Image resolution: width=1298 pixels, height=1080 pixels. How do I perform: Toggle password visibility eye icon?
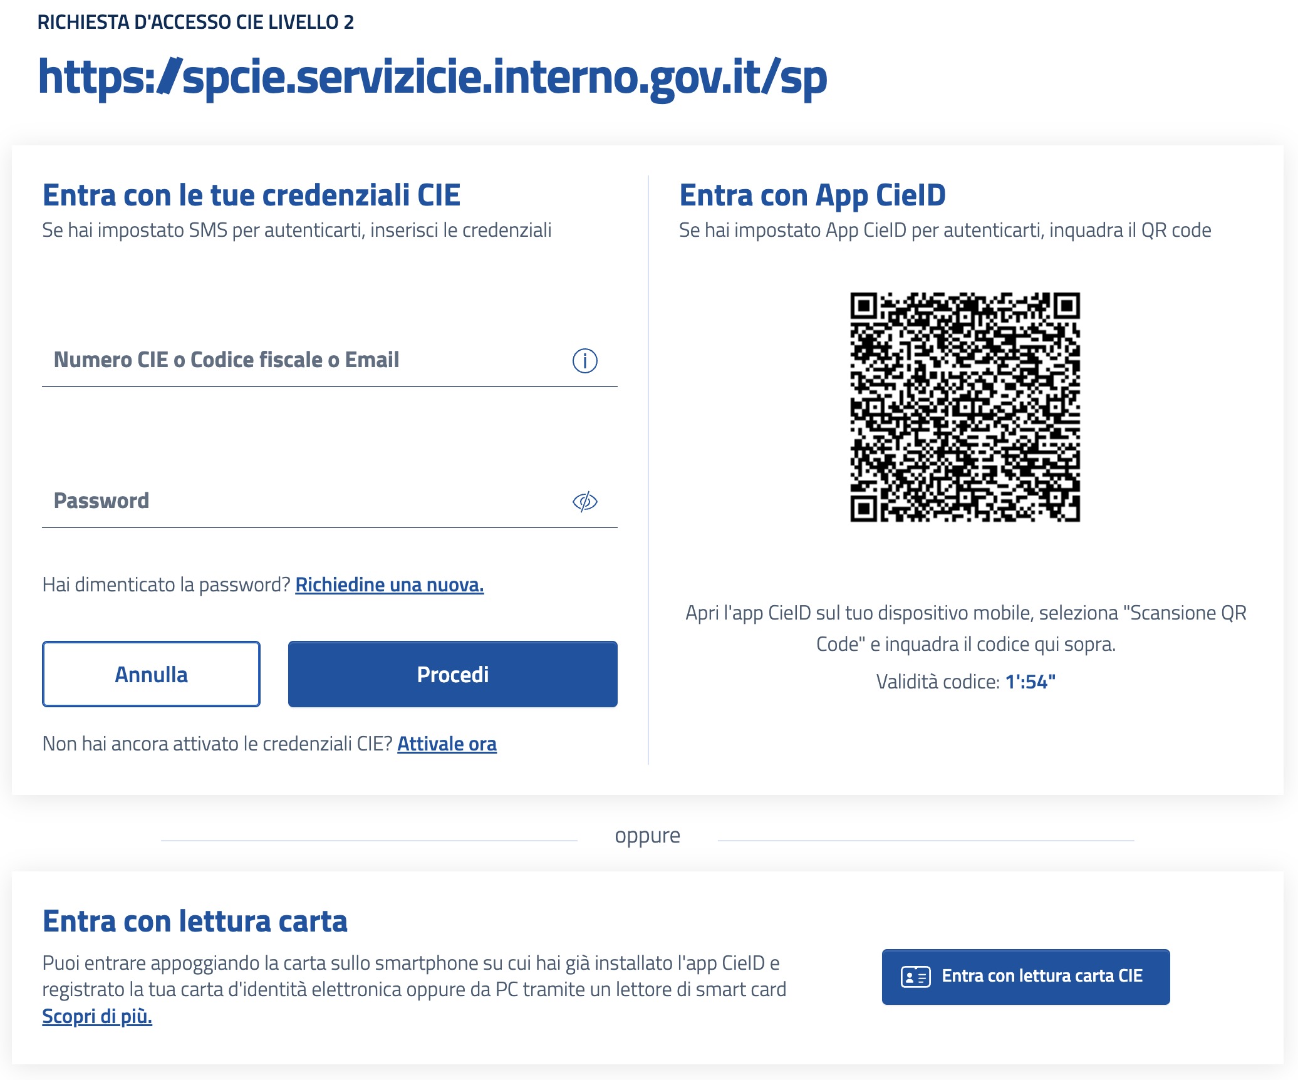[584, 502]
